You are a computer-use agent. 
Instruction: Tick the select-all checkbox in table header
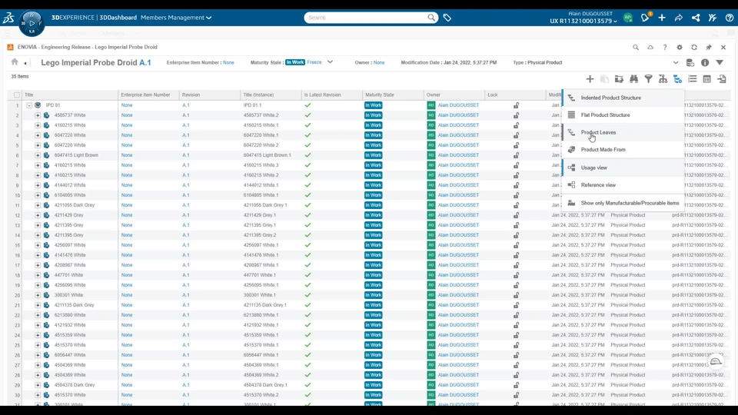(x=17, y=95)
